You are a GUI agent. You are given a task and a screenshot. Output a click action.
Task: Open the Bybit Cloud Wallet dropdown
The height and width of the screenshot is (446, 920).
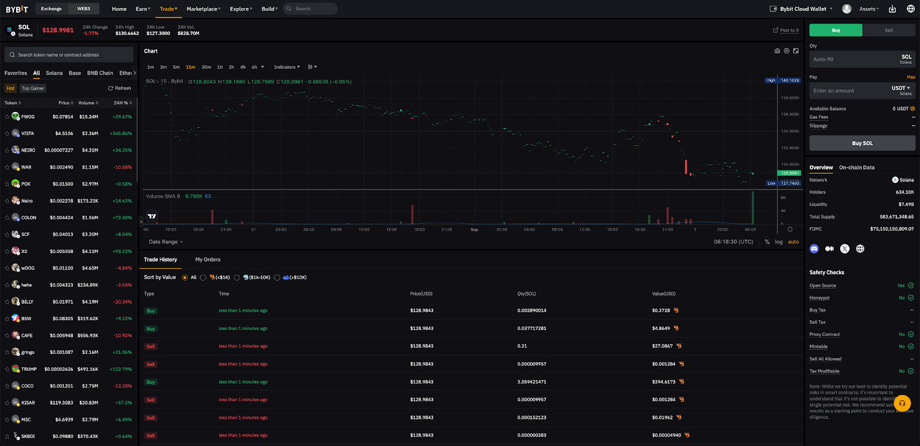801,9
